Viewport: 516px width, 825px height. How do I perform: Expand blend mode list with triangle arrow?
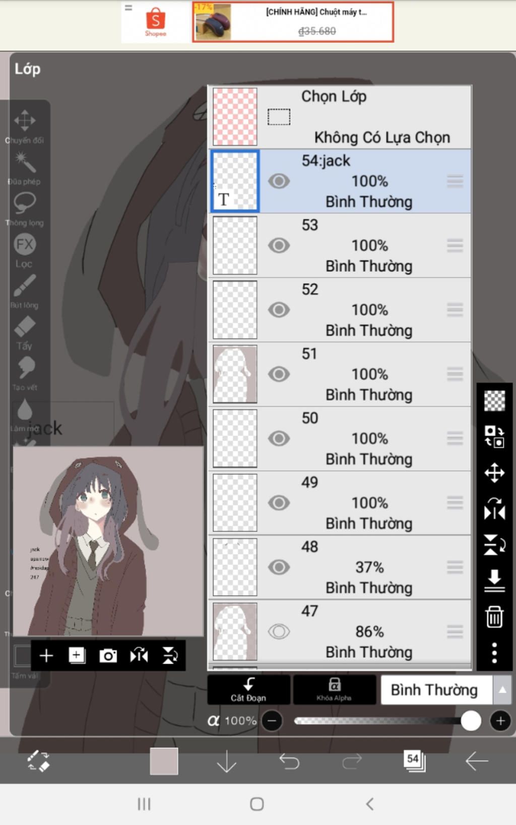(502, 690)
